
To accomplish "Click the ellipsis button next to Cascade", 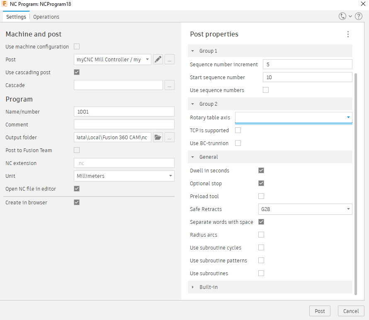I will coord(169,85).
